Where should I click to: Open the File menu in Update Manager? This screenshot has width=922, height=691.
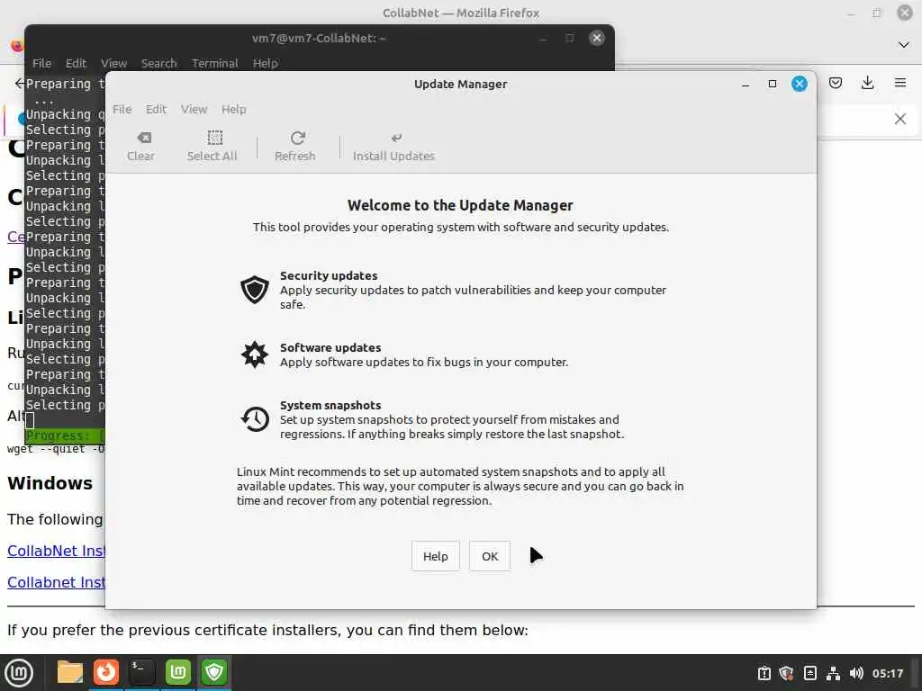(122, 109)
